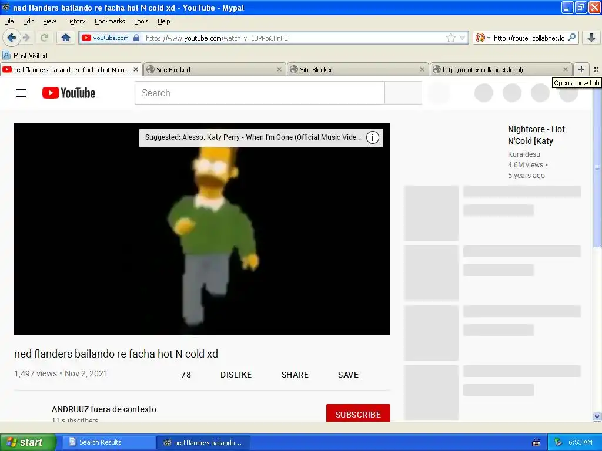Click the Ned Flanders video player
The height and width of the screenshot is (451, 602).
coord(202,229)
